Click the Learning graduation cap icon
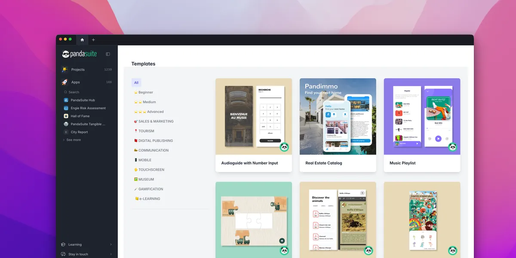Viewport: 516px width, 258px height. tap(63, 245)
